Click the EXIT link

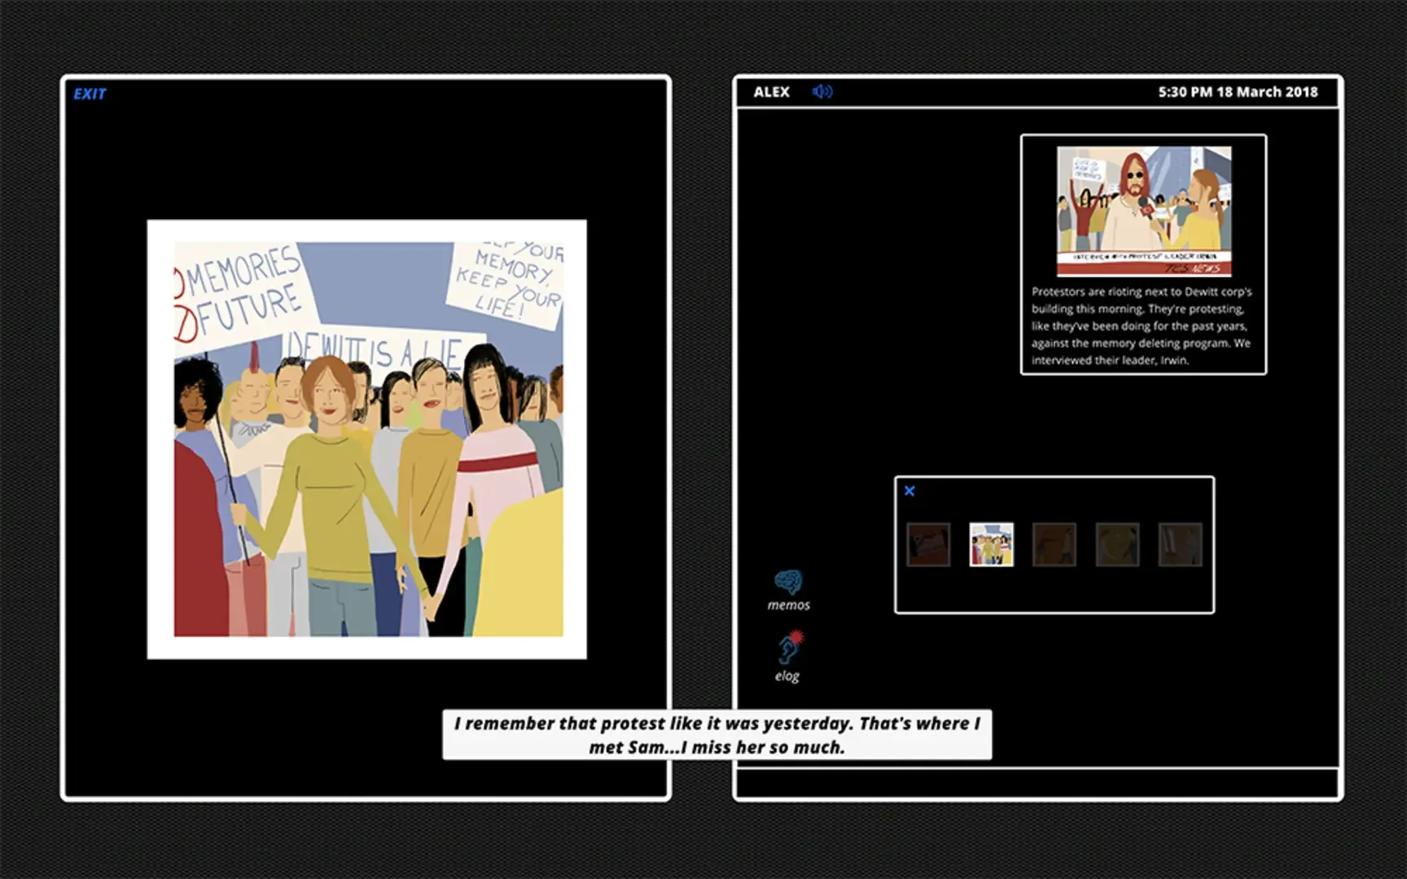(x=90, y=94)
